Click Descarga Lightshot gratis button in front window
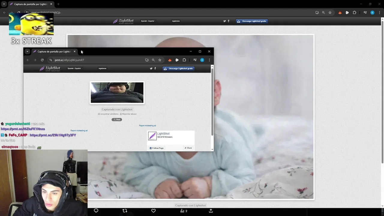This screenshot has width=384, height=216. (x=178, y=68)
